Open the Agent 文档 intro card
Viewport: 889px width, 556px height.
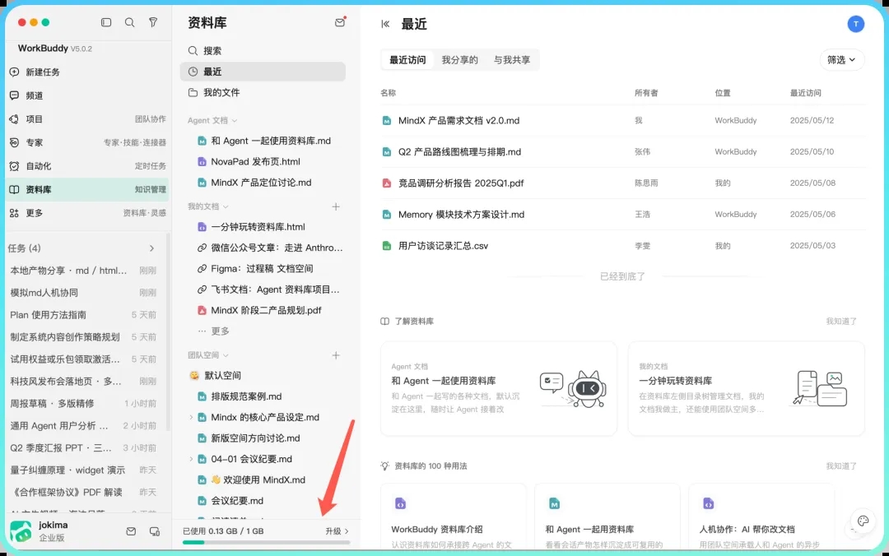coord(498,389)
